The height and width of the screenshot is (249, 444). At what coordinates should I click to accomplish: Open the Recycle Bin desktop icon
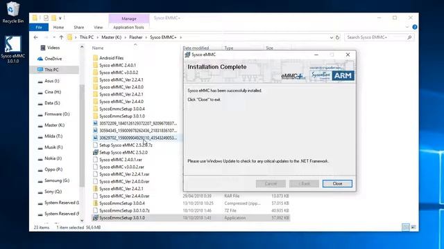coord(12,12)
